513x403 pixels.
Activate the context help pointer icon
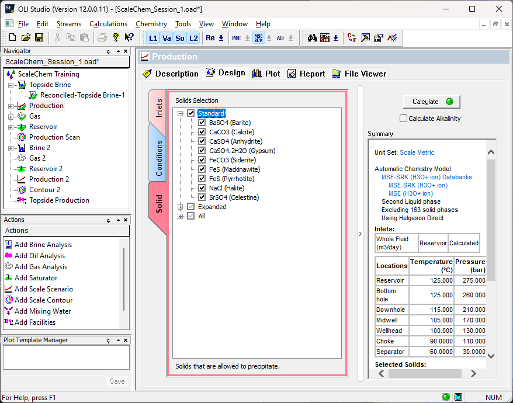click(129, 38)
